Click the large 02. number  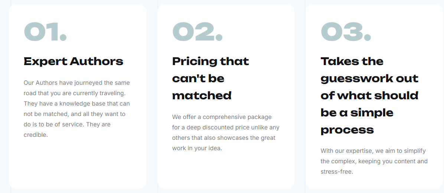(x=197, y=32)
